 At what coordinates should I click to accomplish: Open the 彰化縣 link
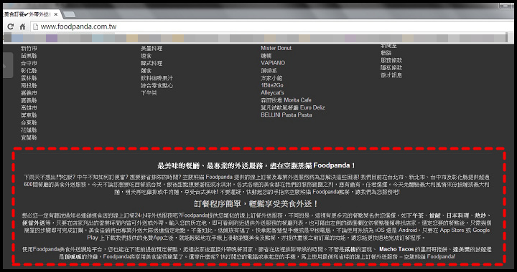coord(29,71)
